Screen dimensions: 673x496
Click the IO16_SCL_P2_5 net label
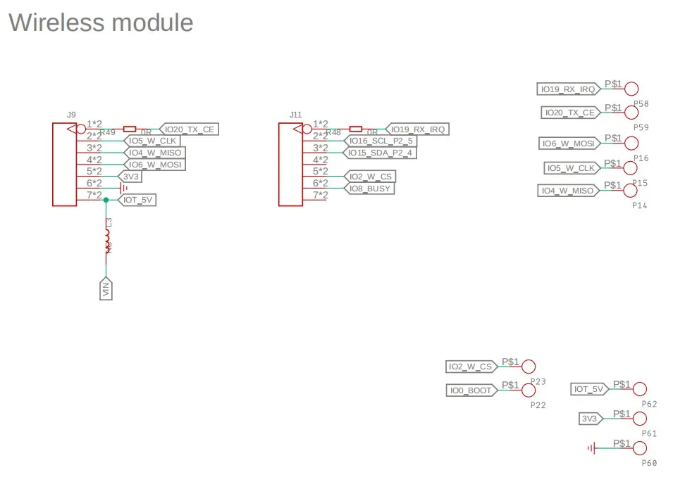(380, 141)
